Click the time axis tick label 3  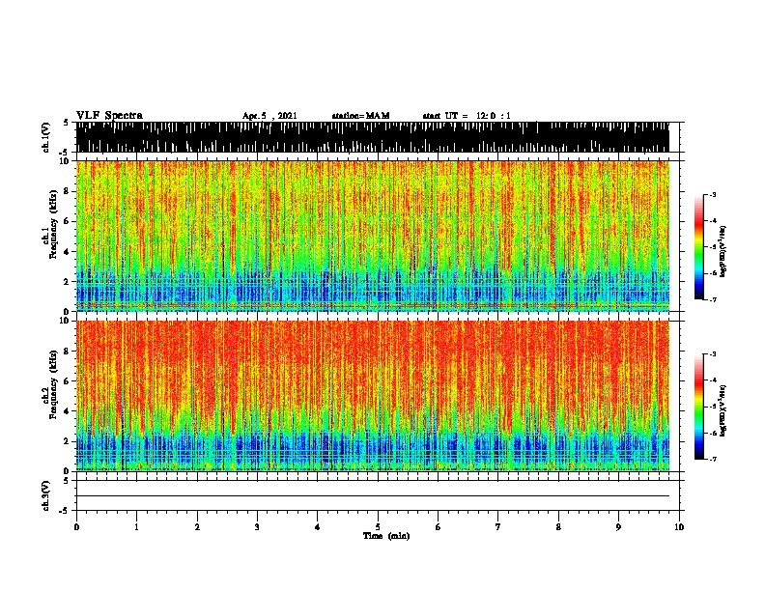257,527
